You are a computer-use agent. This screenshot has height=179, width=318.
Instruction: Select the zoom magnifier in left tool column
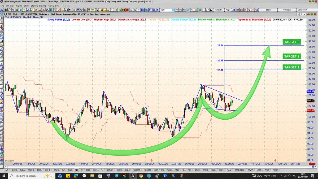click(x=2, y=18)
